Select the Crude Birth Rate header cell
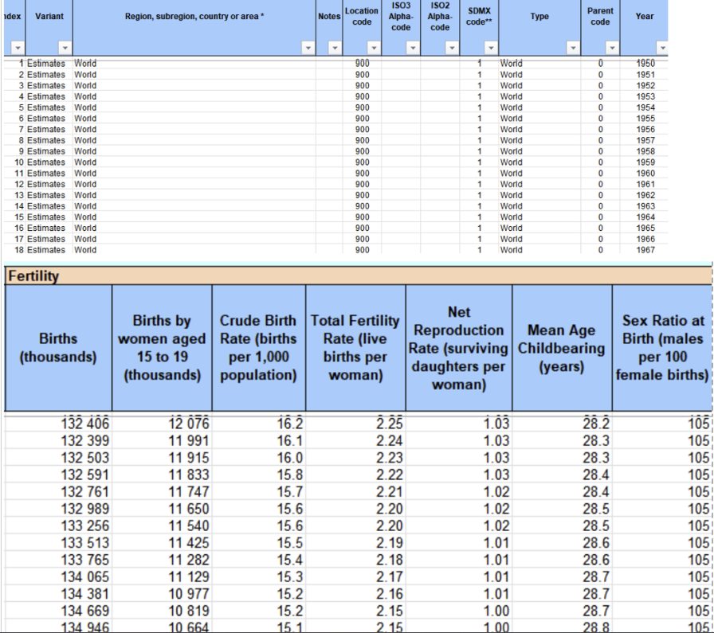This screenshot has width=714, height=633. click(x=259, y=348)
